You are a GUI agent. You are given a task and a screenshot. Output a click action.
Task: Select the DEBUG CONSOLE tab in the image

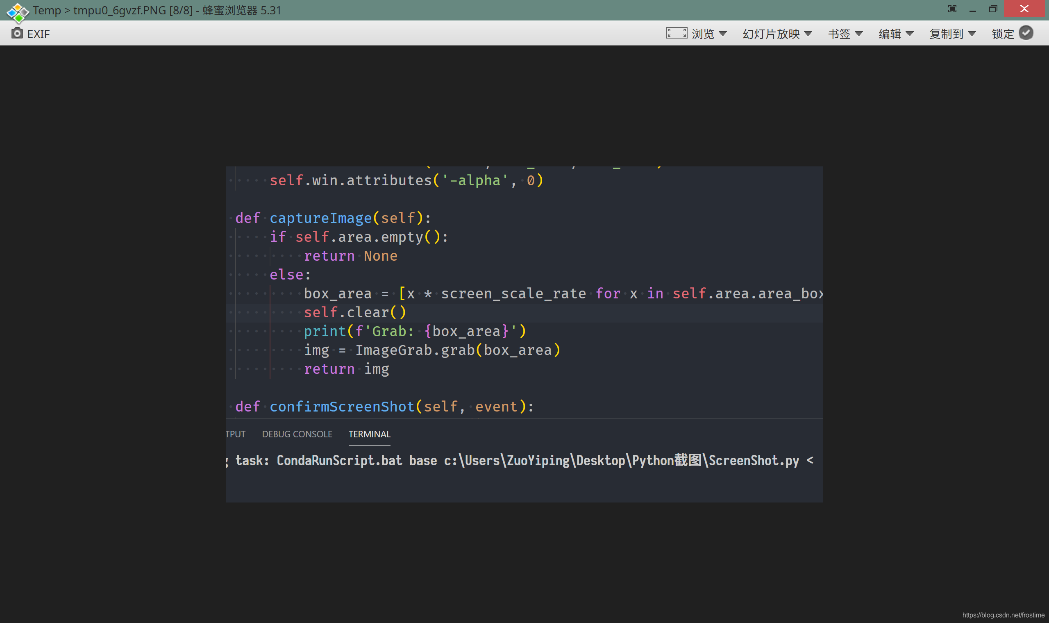[297, 434]
